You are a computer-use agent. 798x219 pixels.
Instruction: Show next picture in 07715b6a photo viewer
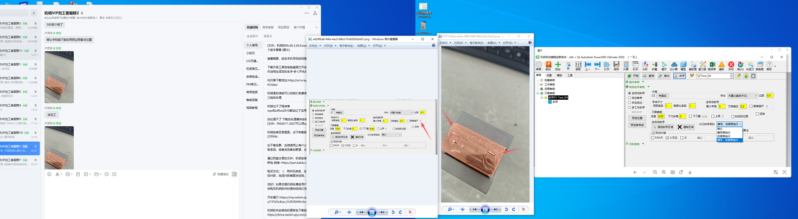coord(496,210)
